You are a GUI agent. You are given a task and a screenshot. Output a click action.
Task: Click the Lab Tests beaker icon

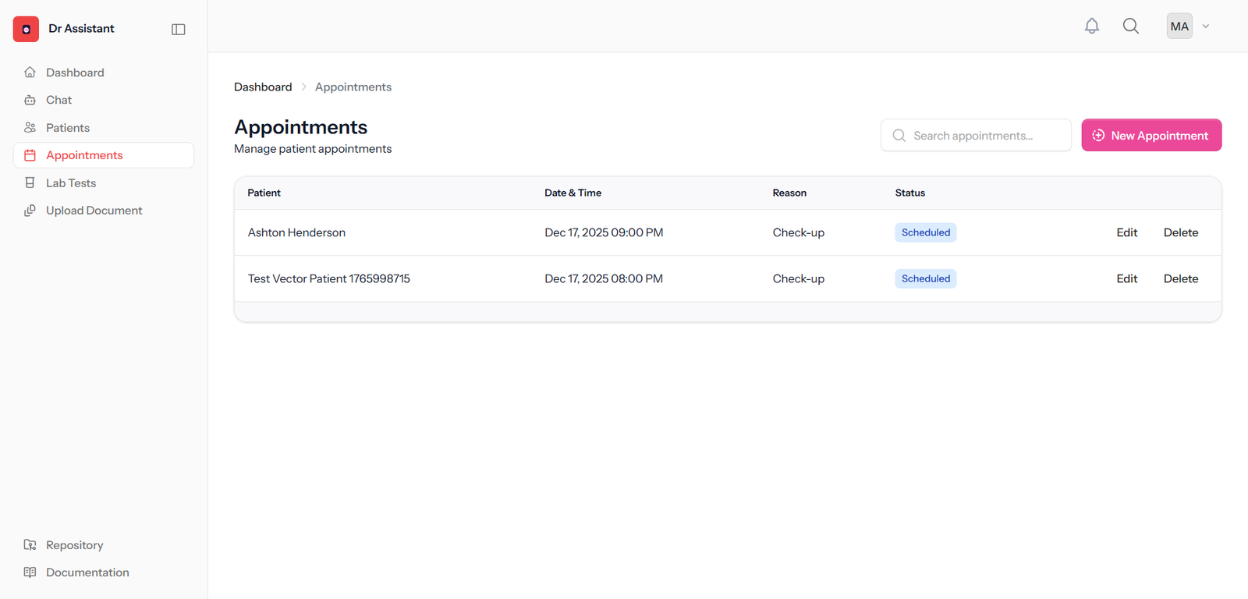[x=30, y=183]
